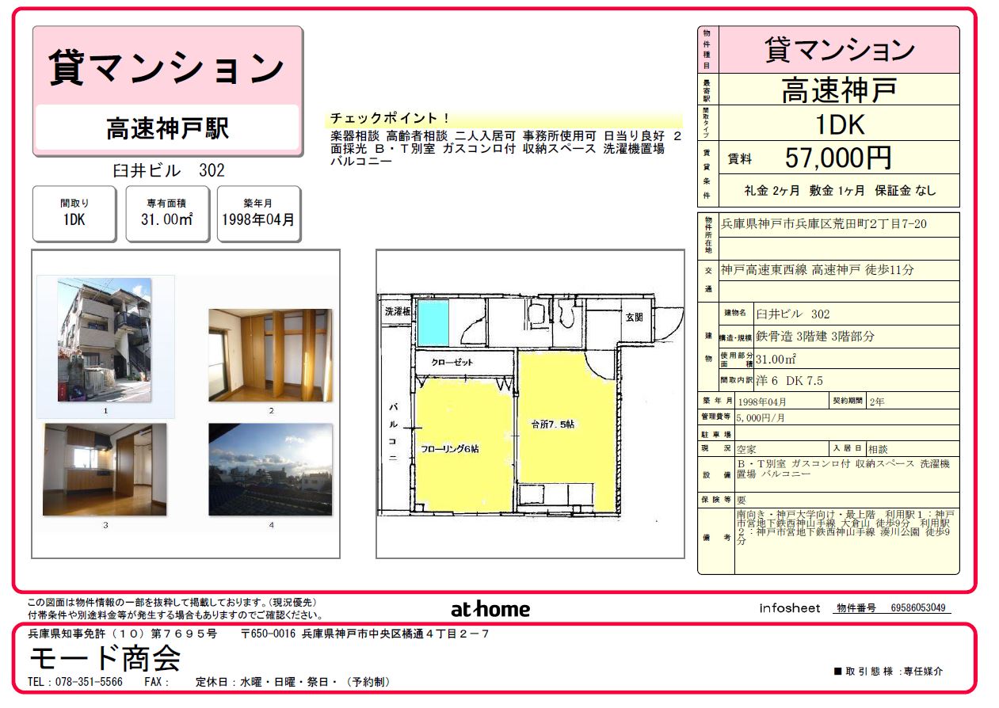999x708 pixels.
Task: Click kitchen photo 3
Action: tap(105, 470)
